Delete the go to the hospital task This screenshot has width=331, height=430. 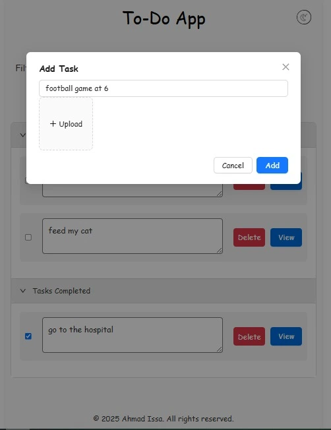point(249,336)
